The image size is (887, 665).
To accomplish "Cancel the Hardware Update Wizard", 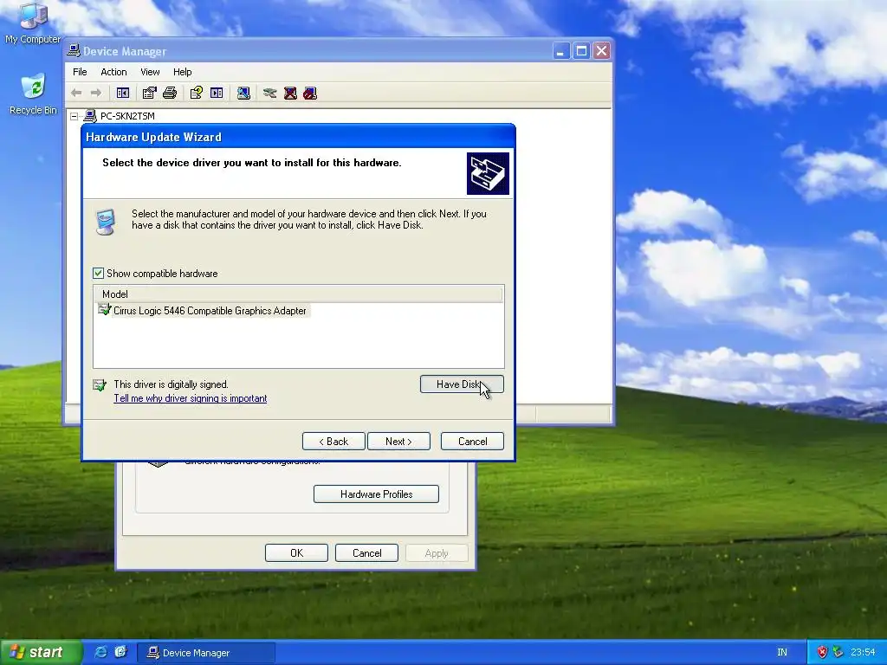I will [x=472, y=442].
